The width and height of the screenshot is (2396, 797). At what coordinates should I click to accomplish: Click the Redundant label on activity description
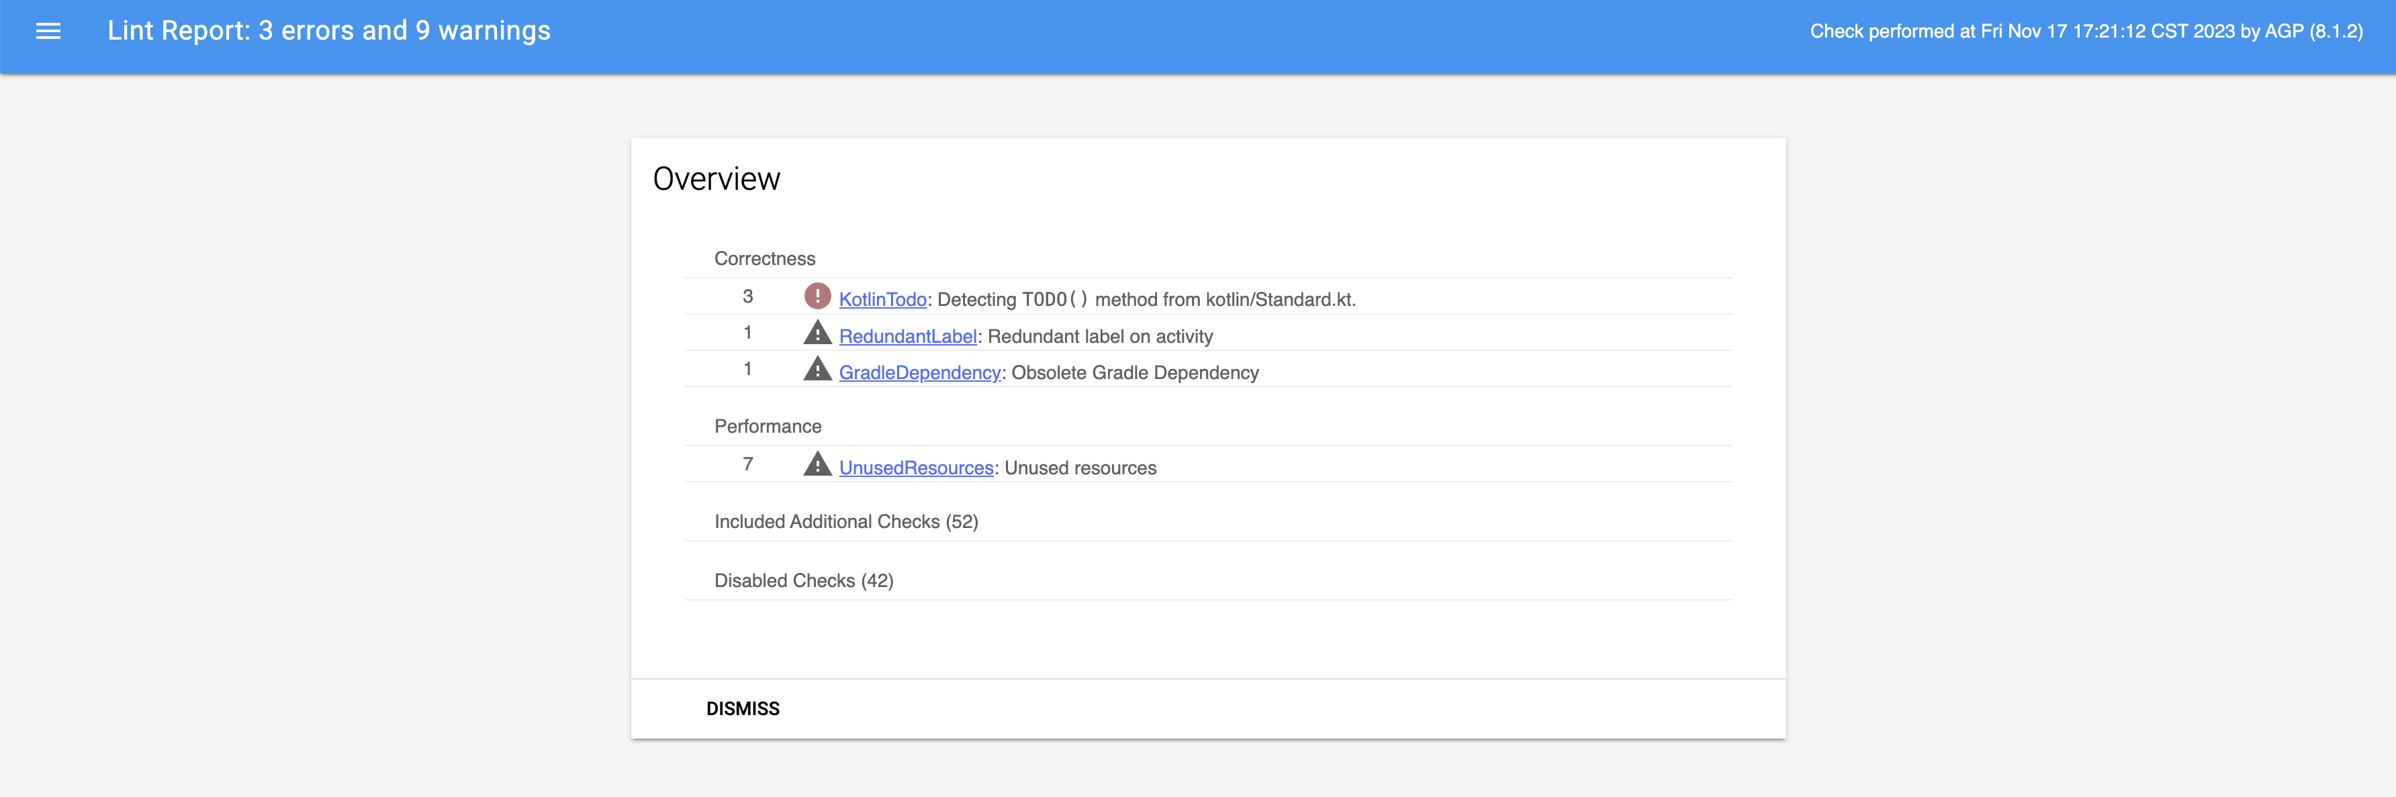(1099, 336)
